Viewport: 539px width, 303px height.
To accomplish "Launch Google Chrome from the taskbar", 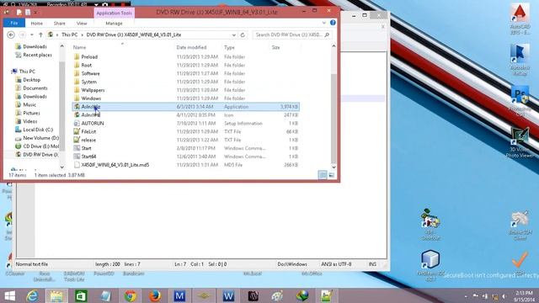I will [131, 295].
